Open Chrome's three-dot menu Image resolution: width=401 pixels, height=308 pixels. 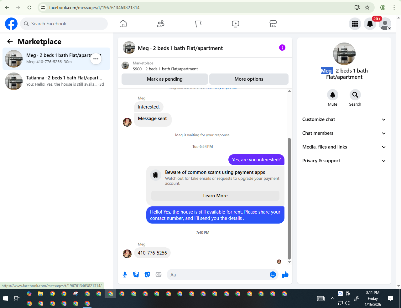tap(394, 8)
